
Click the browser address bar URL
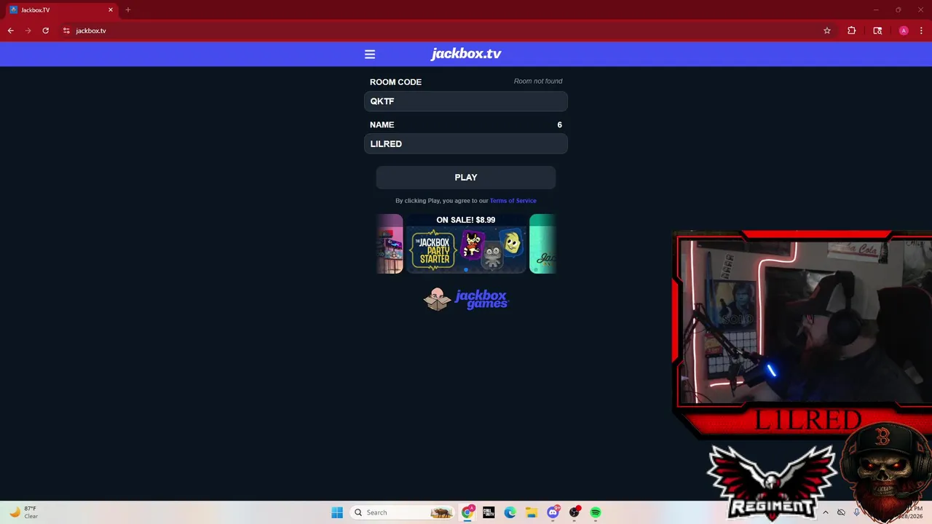coord(91,31)
